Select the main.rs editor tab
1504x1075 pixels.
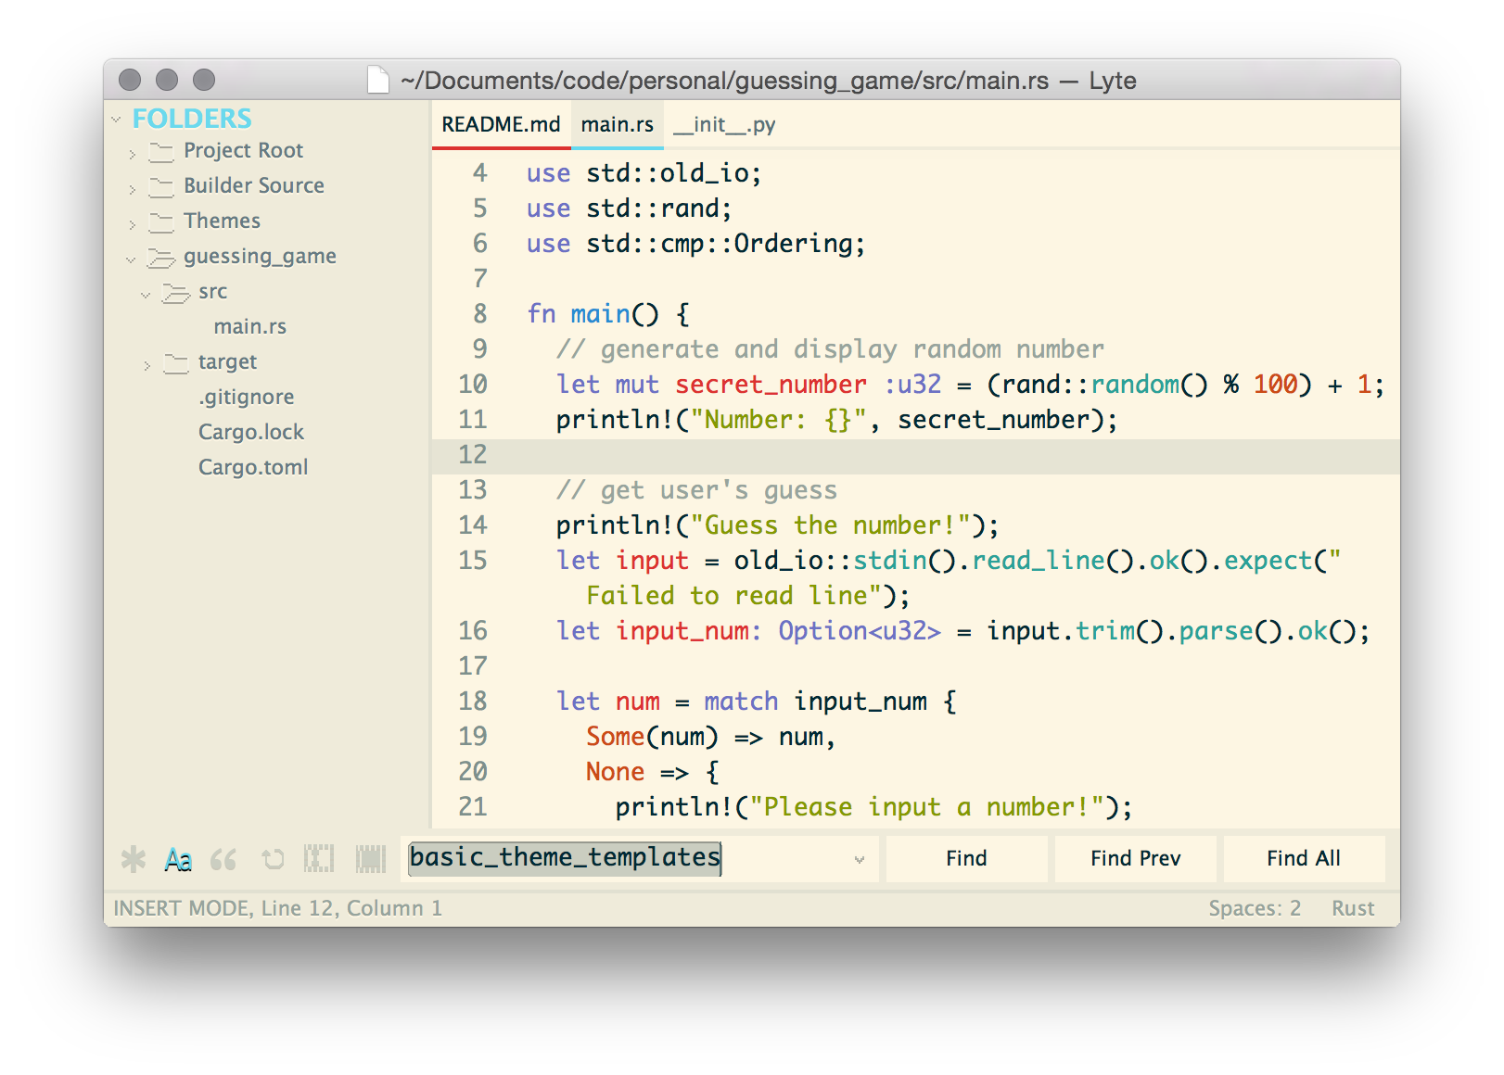[x=618, y=124]
